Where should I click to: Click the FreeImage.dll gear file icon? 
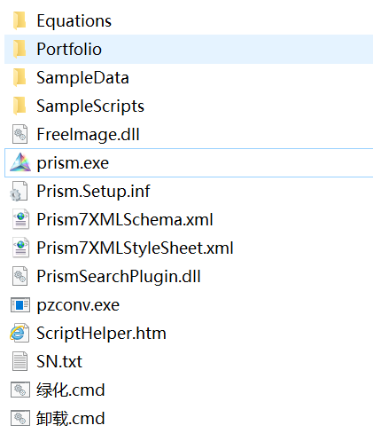20,134
